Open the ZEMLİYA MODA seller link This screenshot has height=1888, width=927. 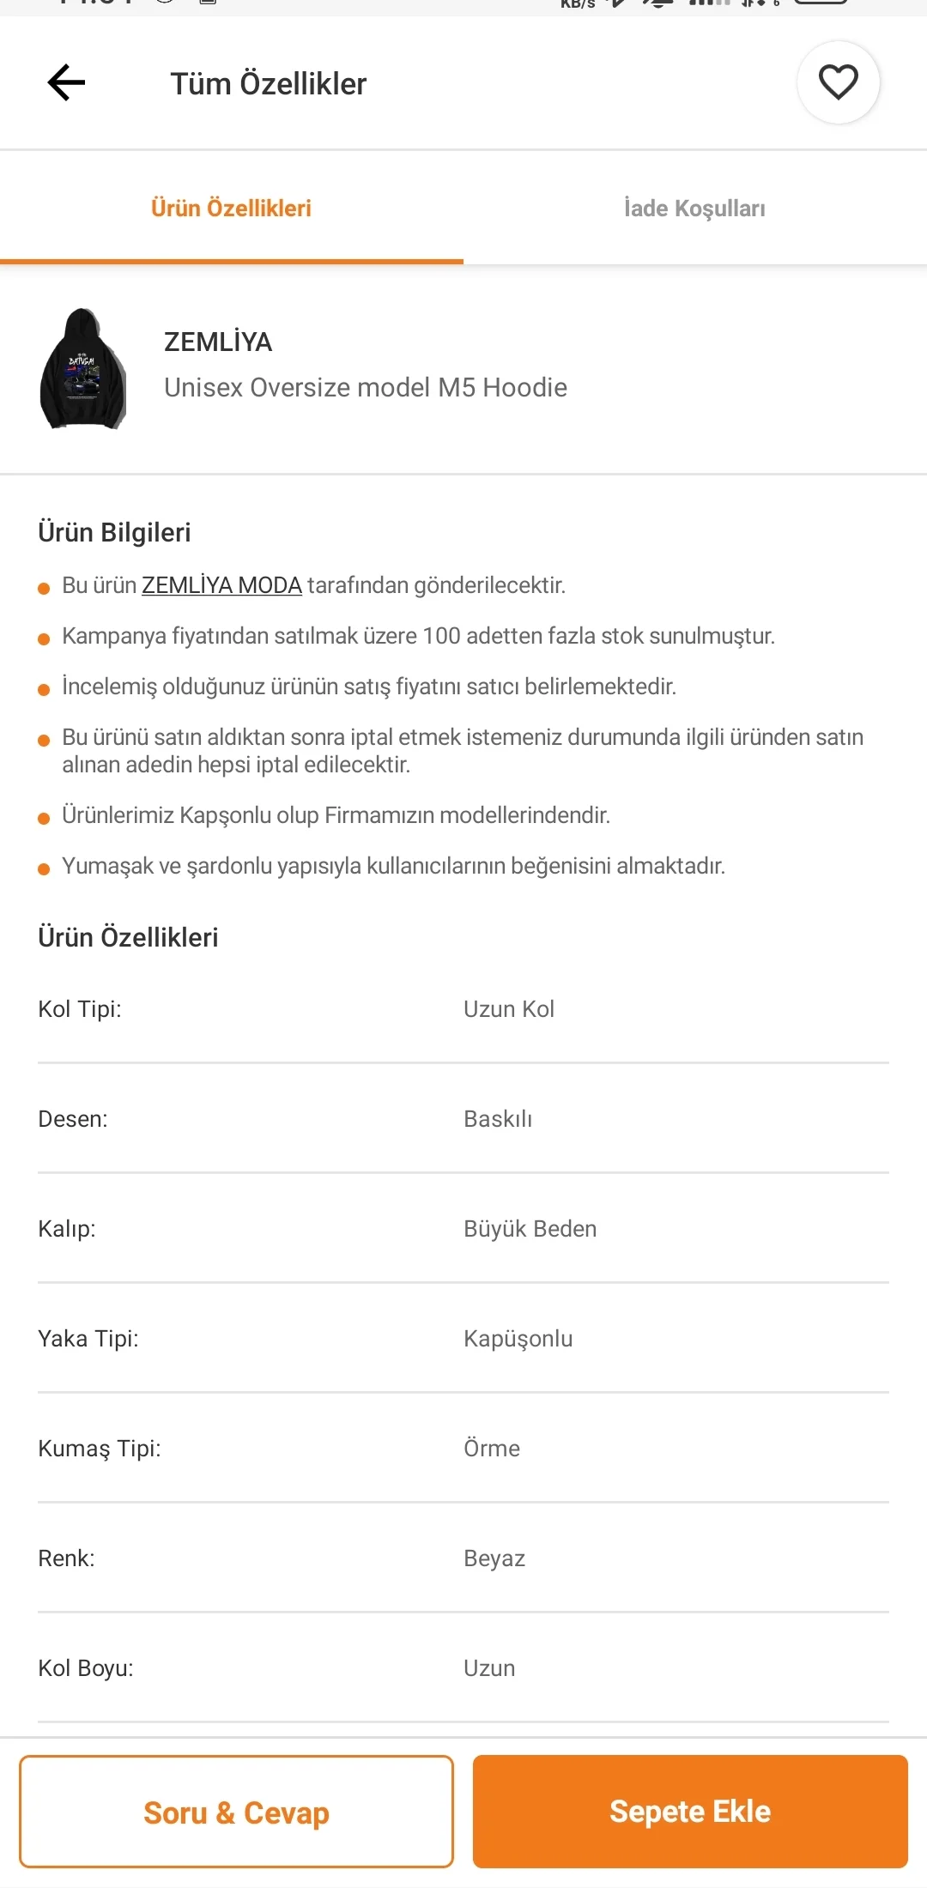click(x=221, y=585)
